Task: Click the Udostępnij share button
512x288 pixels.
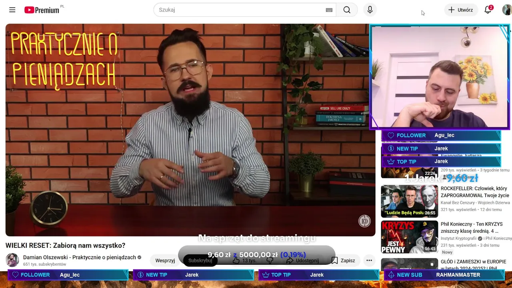Action: click(302, 260)
